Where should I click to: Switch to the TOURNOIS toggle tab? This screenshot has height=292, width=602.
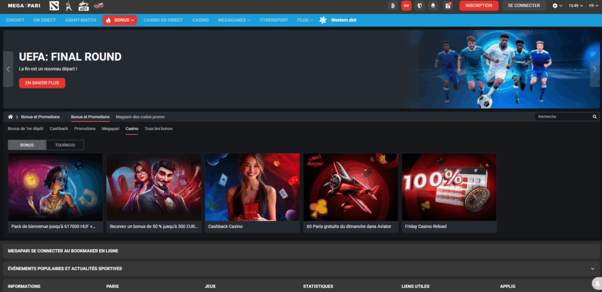65,145
